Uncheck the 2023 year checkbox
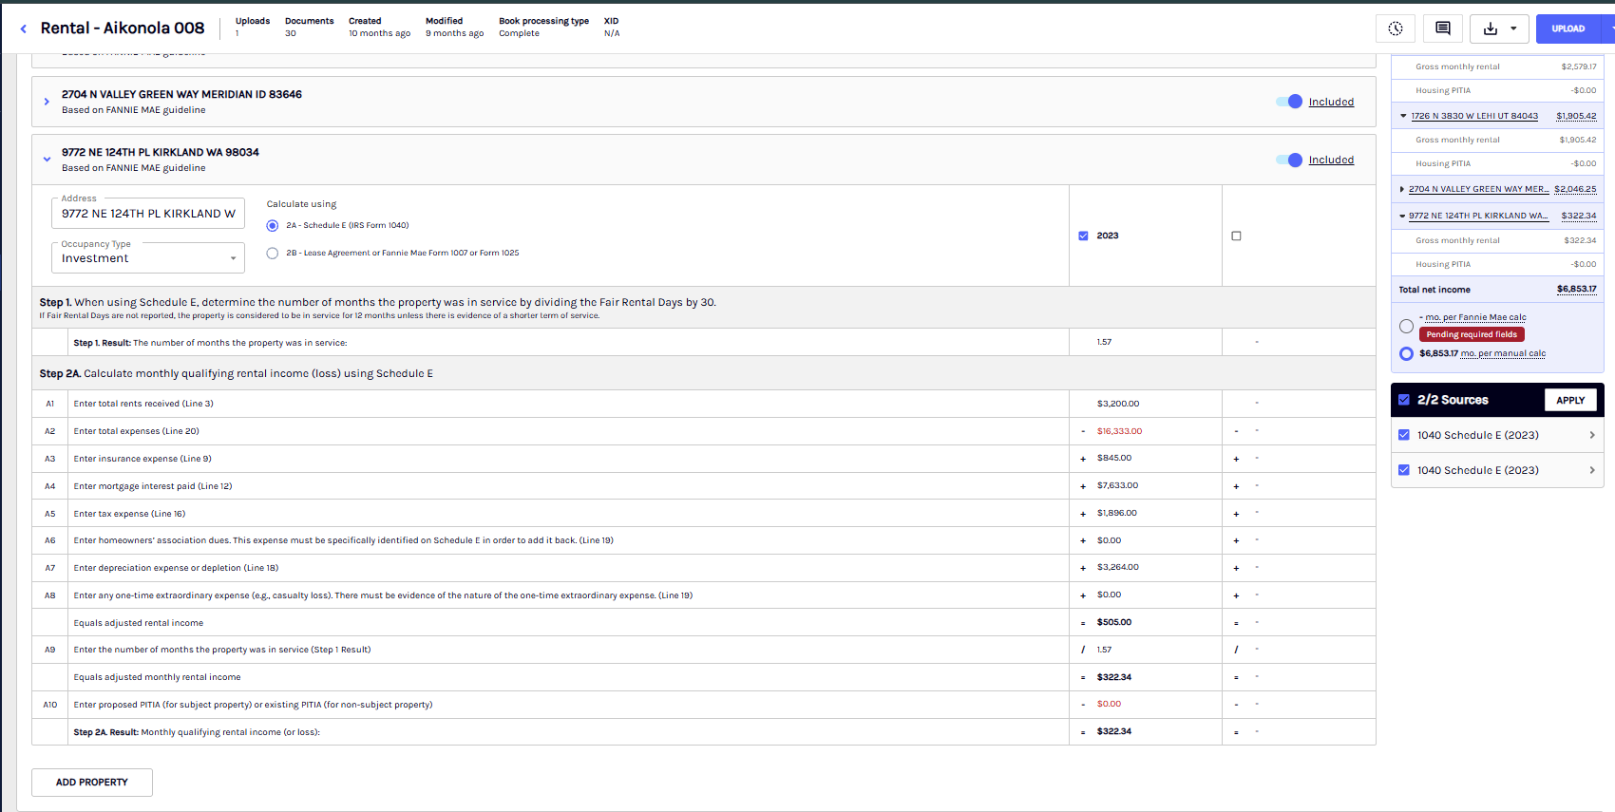This screenshot has width=1615, height=812. 1083,236
